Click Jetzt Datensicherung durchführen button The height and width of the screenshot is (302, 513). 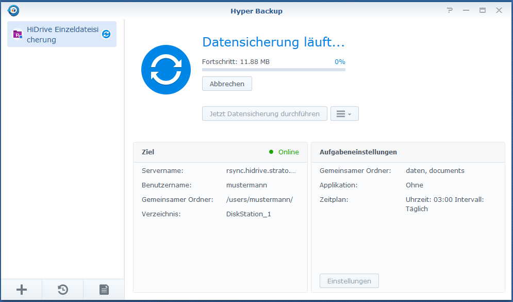click(x=264, y=114)
